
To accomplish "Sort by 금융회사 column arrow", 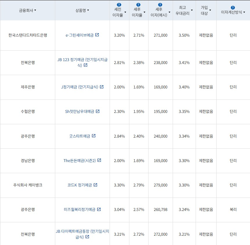I will (x=35, y=10).
